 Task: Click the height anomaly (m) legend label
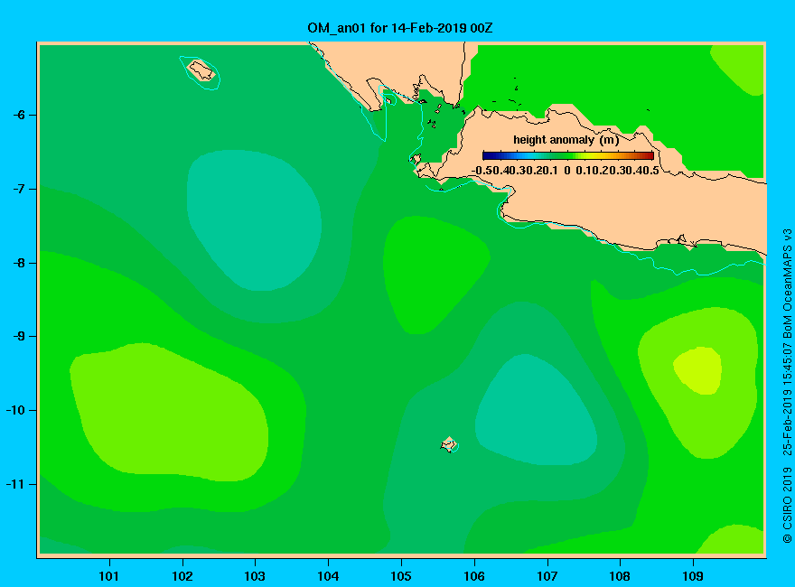click(566, 140)
